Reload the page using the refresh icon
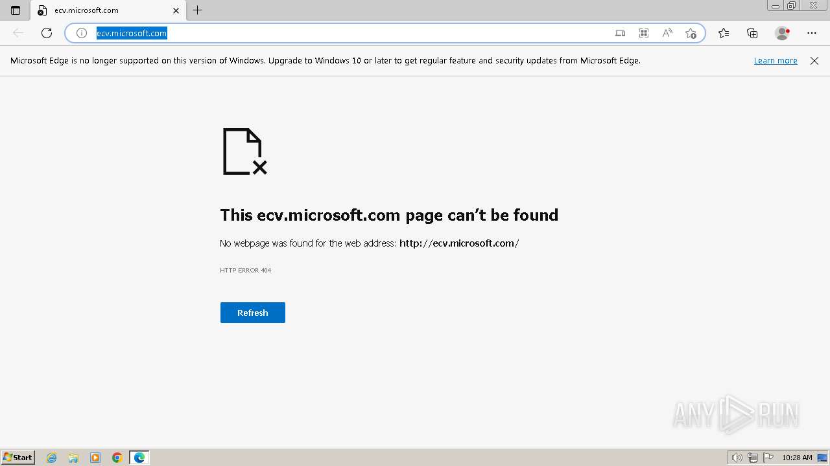This screenshot has width=830, height=466. click(47, 33)
